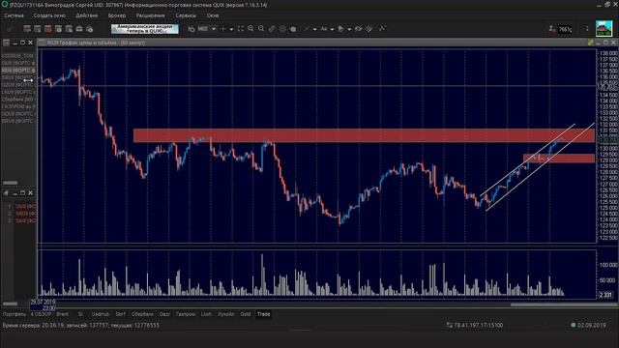Viewport: 619px width, 348px height.
Task: Open the Расширения menu
Action: tap(151, 15)
